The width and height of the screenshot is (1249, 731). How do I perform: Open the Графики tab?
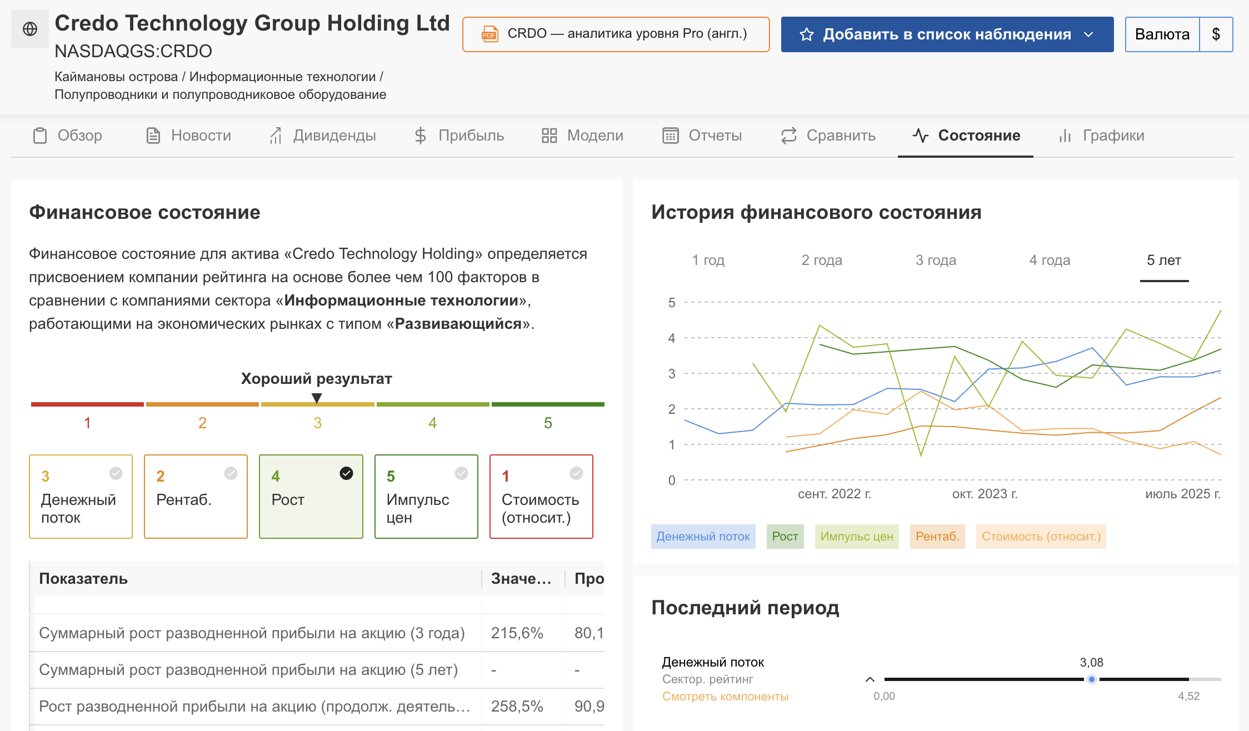tap(1101, 136)
